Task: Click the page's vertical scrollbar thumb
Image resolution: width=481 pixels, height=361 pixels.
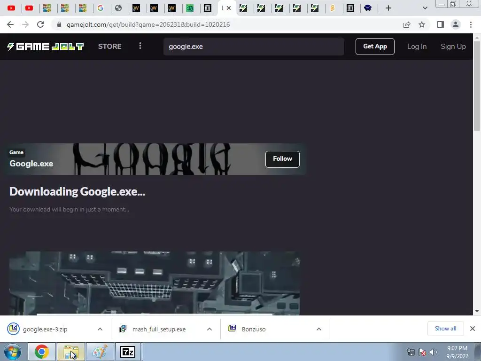Action: (477, 86)
